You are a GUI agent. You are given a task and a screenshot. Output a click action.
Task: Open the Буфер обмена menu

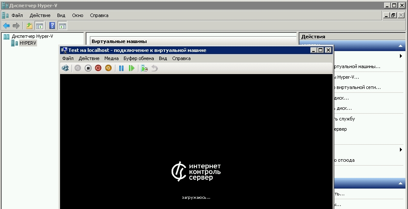click(x=139, y=58)
